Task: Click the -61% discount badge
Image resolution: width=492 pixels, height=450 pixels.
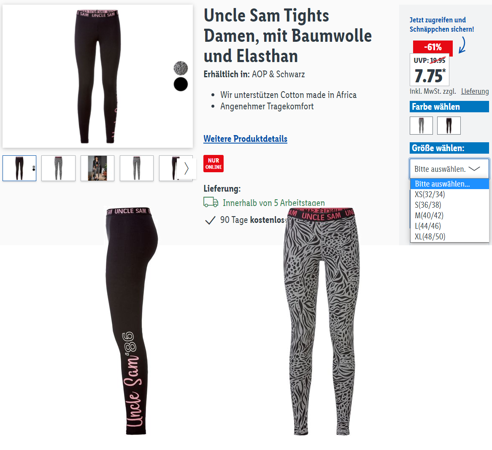Action: [x=433, y=47]
